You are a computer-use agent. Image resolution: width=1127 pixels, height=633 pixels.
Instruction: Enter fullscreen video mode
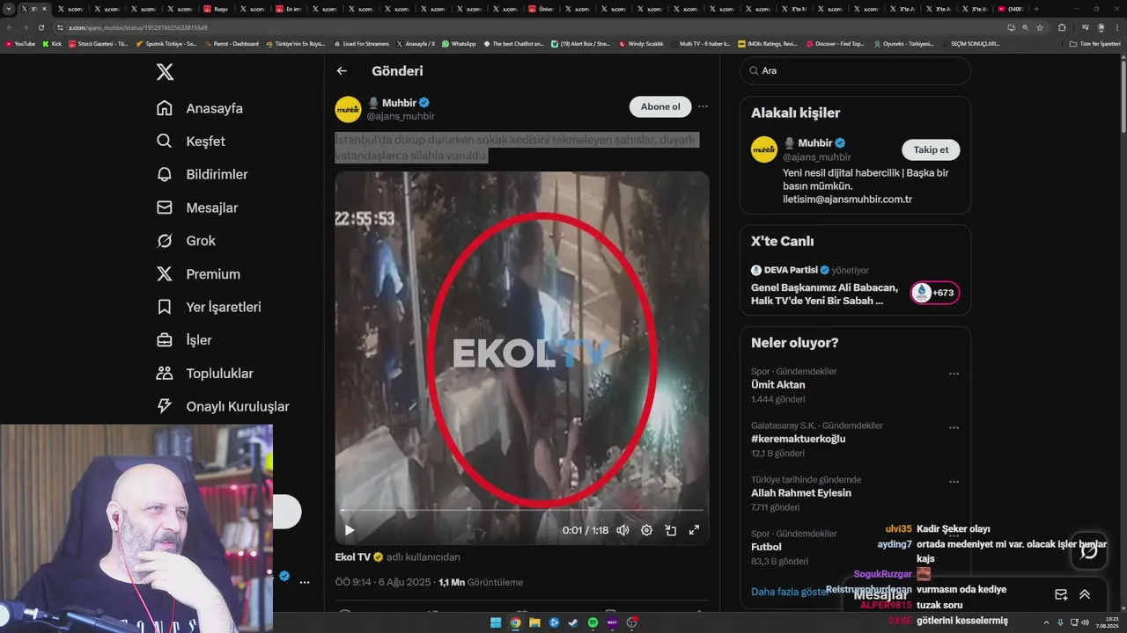tap(694, 530)
